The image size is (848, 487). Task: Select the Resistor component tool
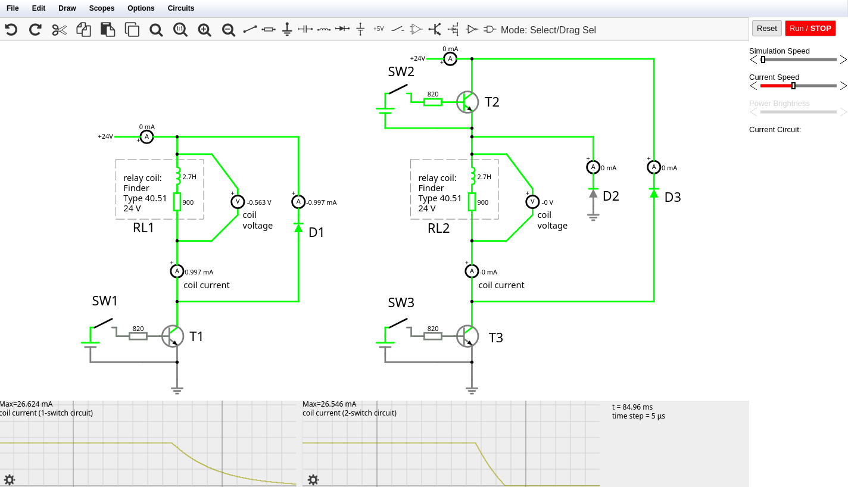coord(269,29)
